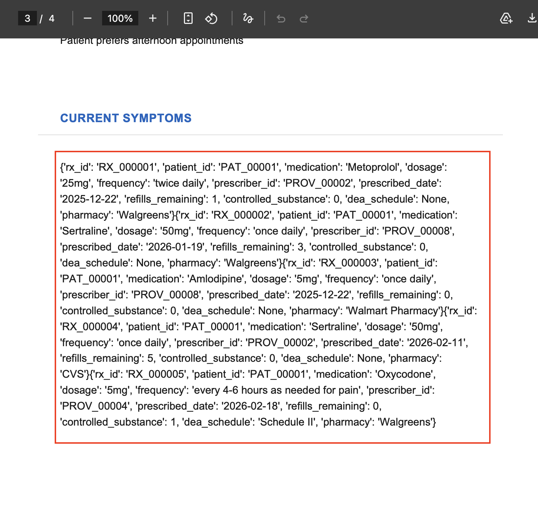Select the pen squiggle annotate icon
Screen dimensions: 538x522
point(248,18)
